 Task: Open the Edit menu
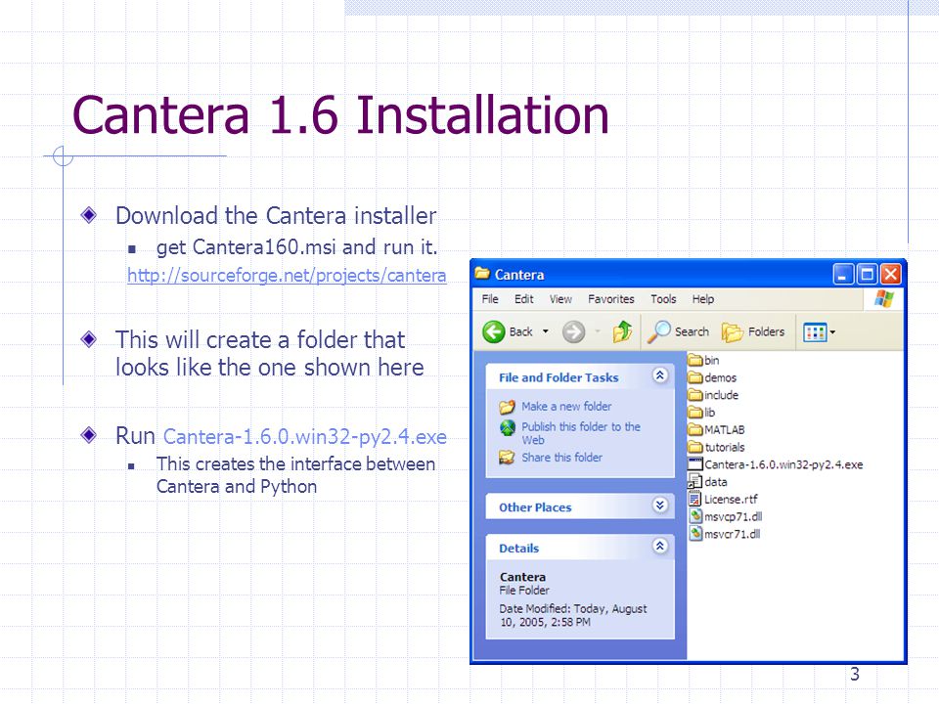click(x=524, y=299)
